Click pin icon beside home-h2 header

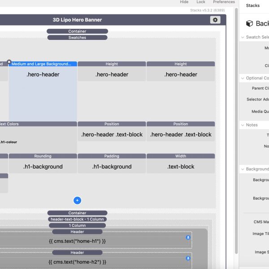pos(188,258)
